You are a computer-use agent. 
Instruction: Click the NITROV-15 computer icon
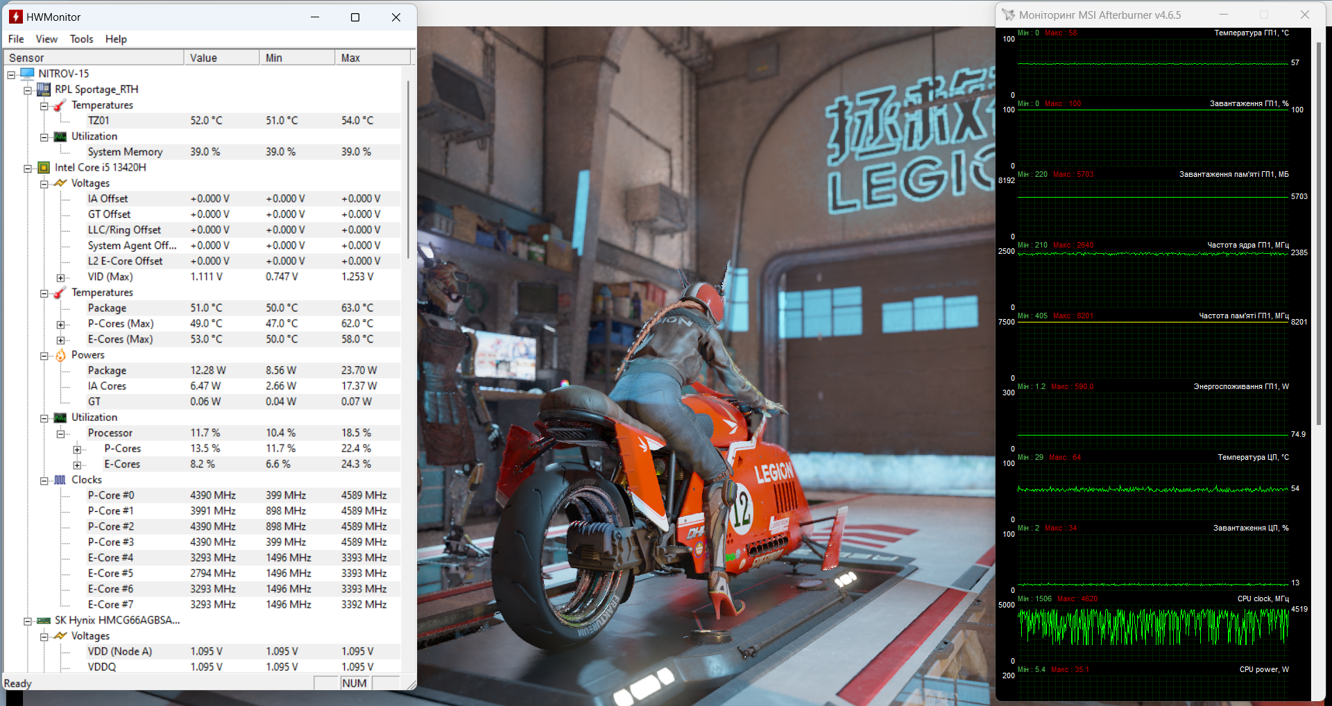point(27,74)
